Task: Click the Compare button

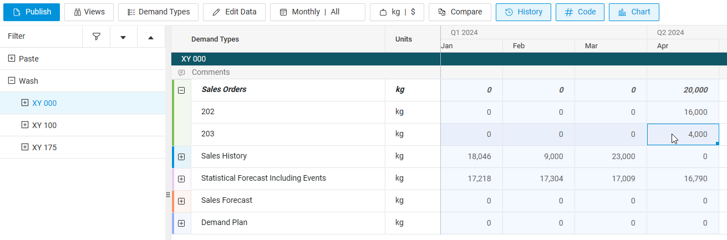Action: [x=460, y=12]
